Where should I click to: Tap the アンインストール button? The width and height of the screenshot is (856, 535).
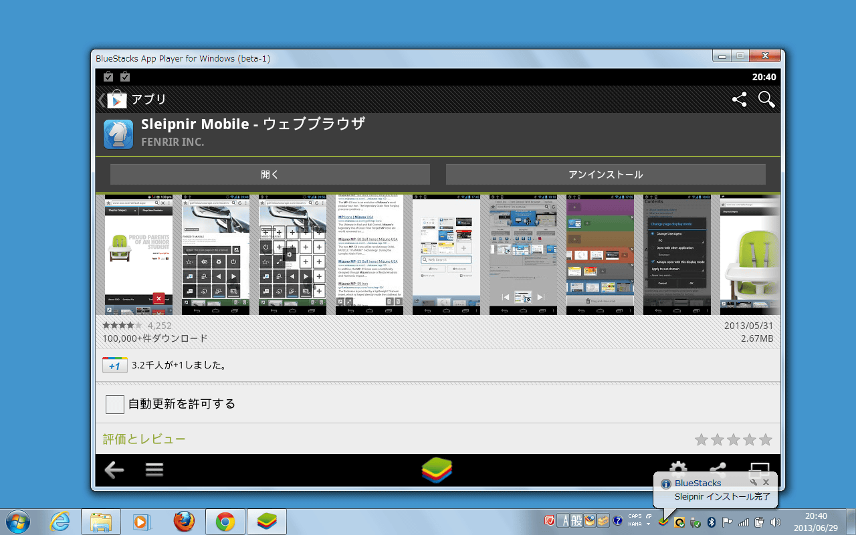606,175
